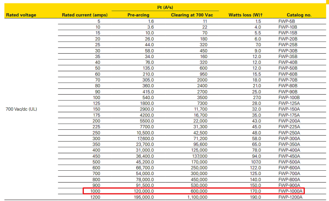Select catalog number FWP-90B
The image size is (329, 201).
coord(288,92)
